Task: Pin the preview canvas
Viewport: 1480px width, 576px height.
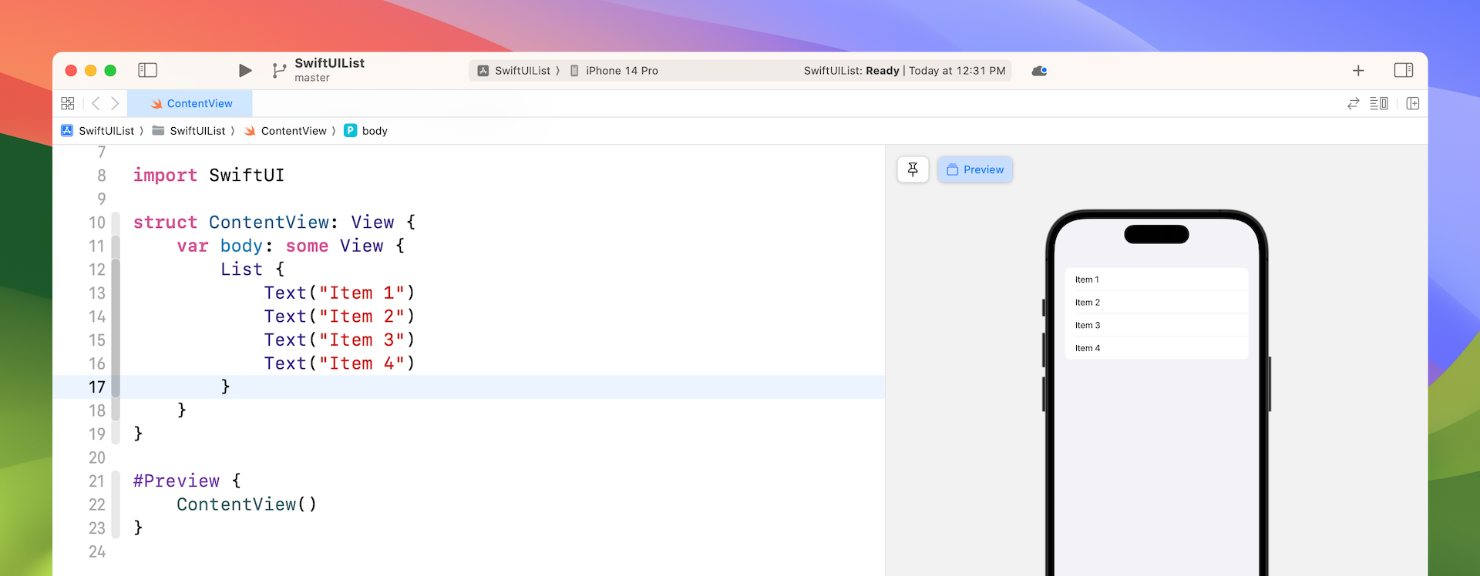Action: coord(913,169)
